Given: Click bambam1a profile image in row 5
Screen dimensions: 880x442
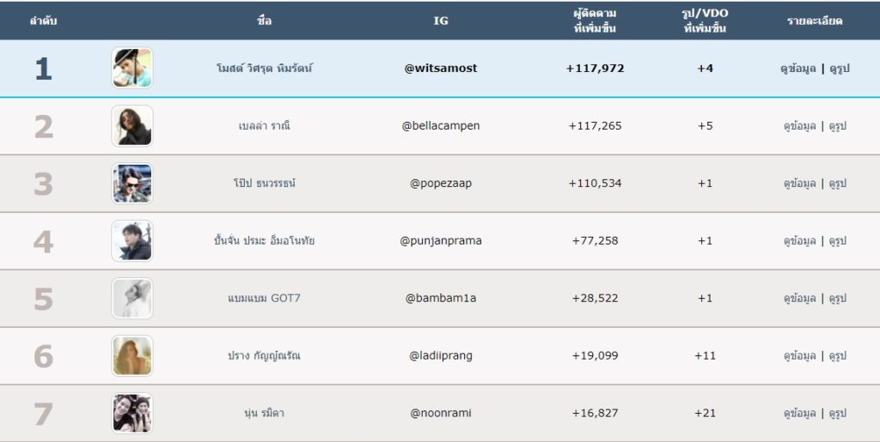Looking at the screenshot, I should click(x=131, y=298).
